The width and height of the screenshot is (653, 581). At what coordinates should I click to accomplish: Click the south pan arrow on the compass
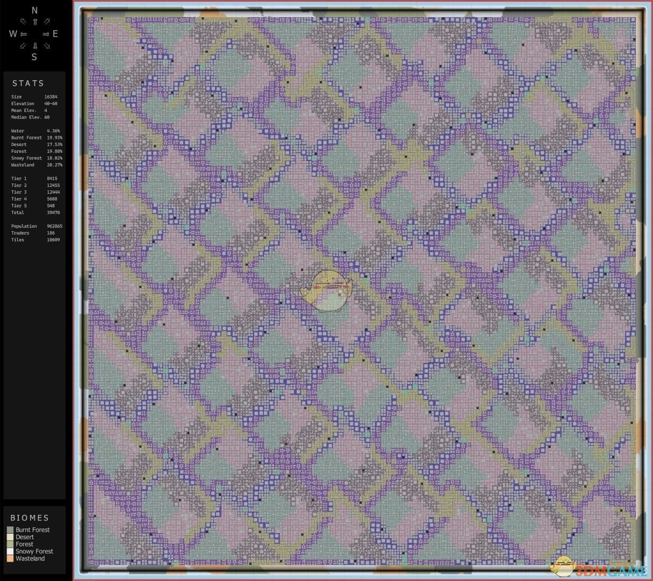pos(34,46)
